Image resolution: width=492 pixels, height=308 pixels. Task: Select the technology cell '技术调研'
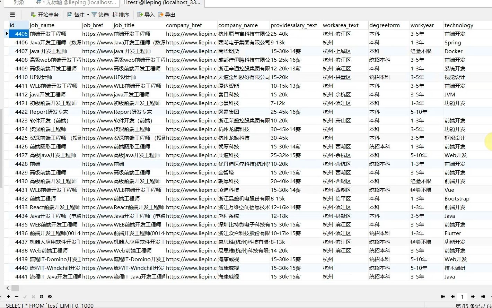pyautogui.click(x=468, y=268)
